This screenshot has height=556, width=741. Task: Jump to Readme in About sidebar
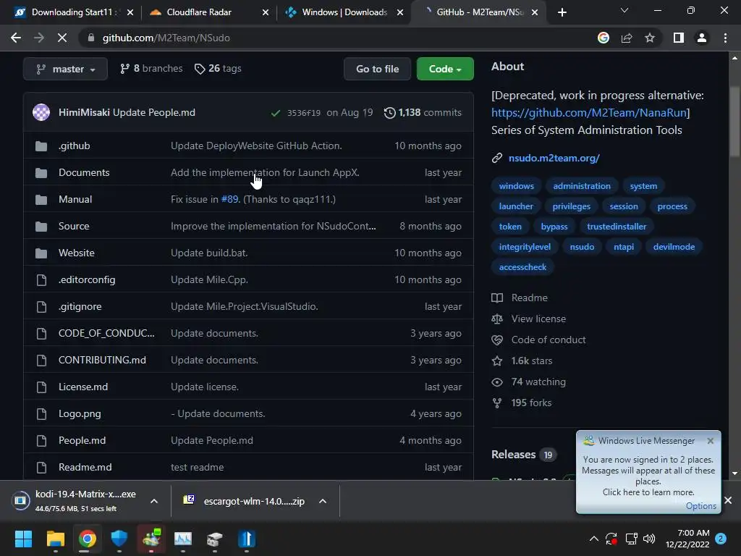529,298
